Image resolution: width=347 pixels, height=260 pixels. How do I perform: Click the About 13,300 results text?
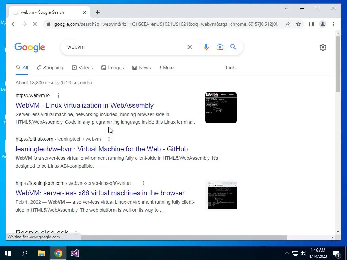tap(54, 83)
